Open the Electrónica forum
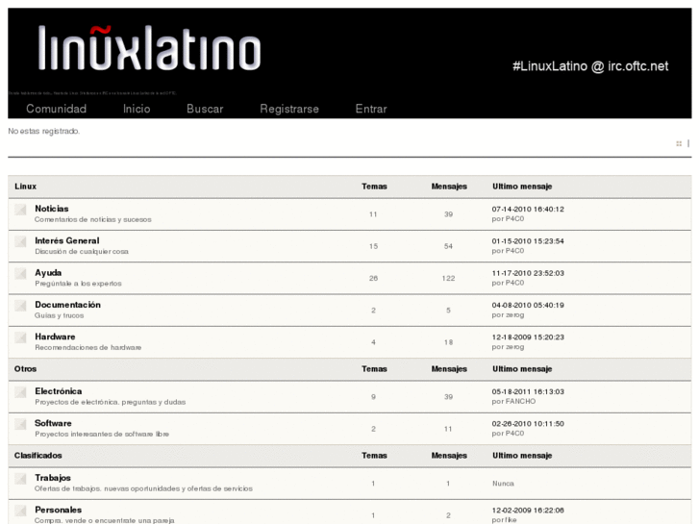This screenshot has height=524, width=699. 59,391
